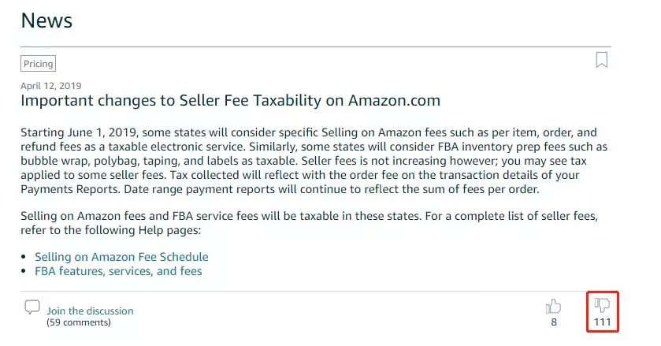Open Selling on Amazon Fee Schedule link
Screen dimensions: 661x346
tap(121, 257)
